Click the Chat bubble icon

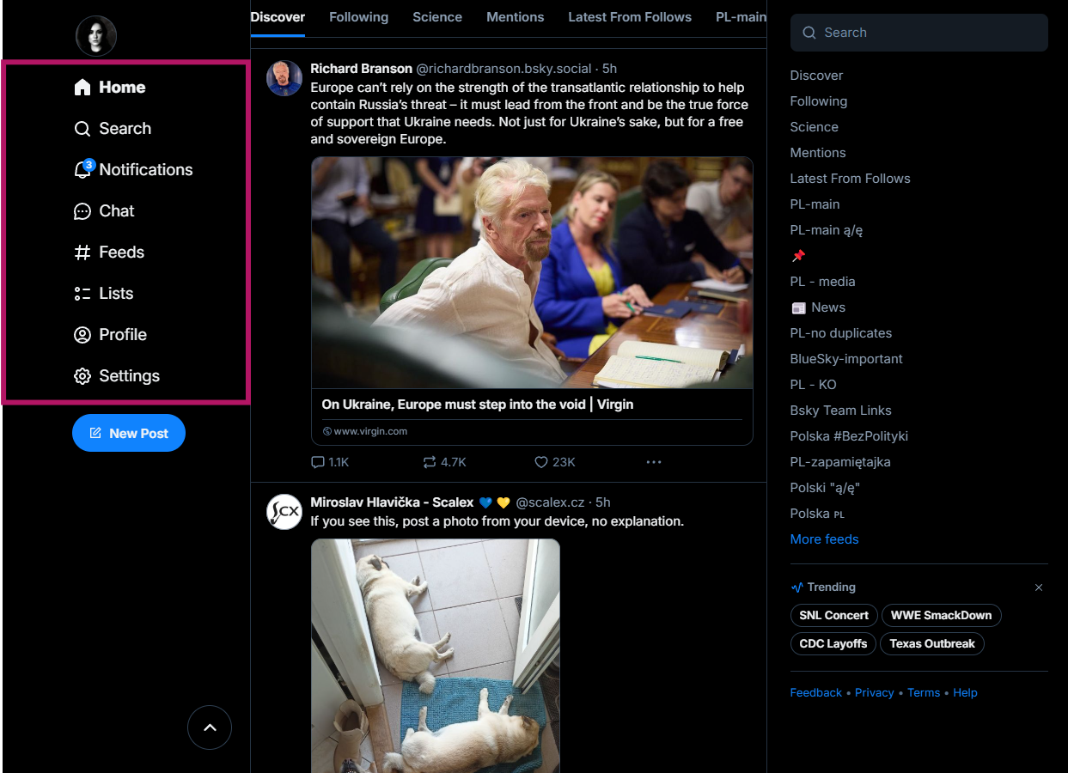[x=82, y=211]
